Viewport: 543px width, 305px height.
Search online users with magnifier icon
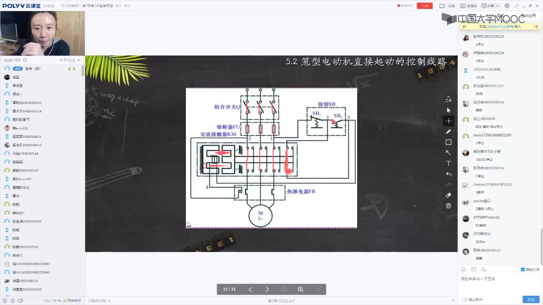coord(25,60)
